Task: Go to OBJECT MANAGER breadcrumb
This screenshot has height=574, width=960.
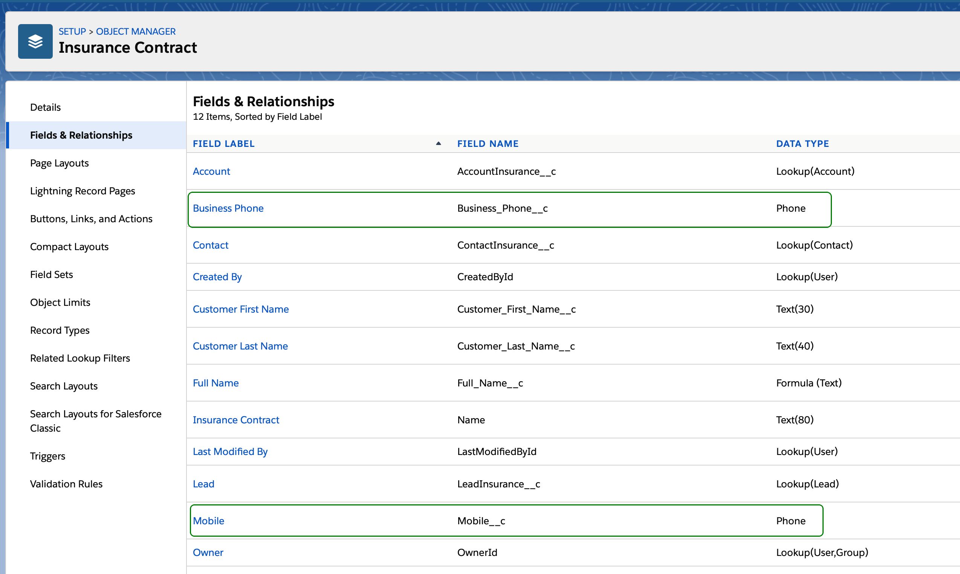Action: (136, 31)
